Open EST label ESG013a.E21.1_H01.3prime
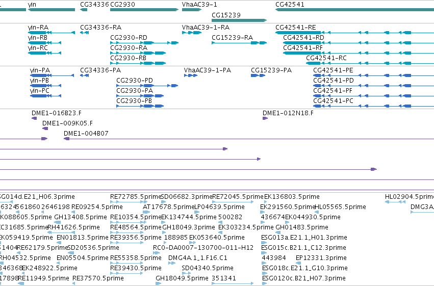 [x=304, y=238]
